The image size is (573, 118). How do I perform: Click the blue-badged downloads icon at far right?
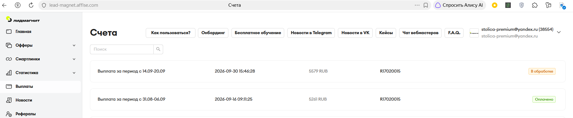click(562, 5)
